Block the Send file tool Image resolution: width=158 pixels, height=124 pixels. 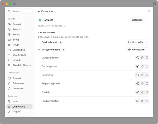tap(147, 92)
